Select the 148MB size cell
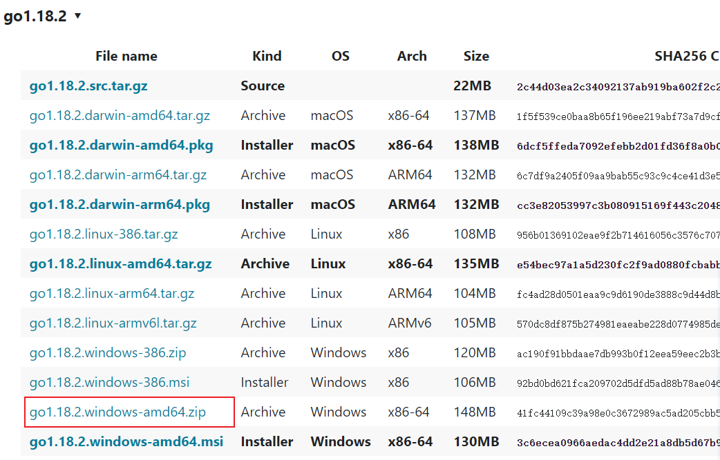 point(475,412)
